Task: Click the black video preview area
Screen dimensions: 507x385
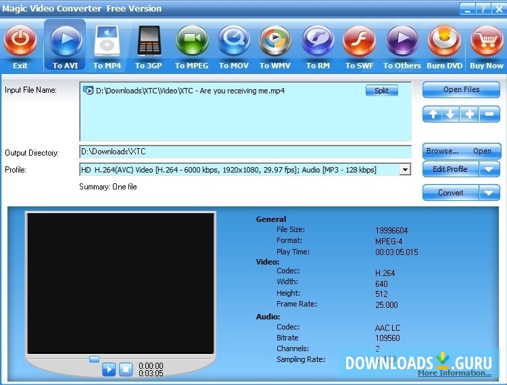Action: pos(120,283)
